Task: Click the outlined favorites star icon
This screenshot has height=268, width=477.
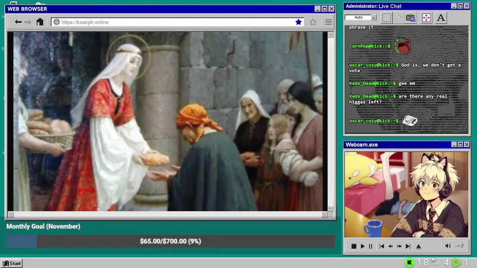Action: coord(313,22)
